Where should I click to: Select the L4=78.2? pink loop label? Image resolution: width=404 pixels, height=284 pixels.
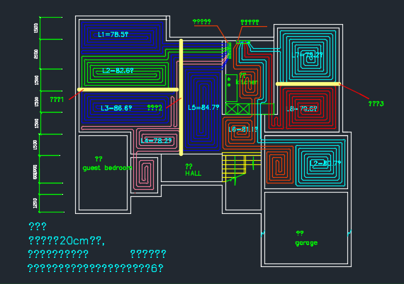156,141
